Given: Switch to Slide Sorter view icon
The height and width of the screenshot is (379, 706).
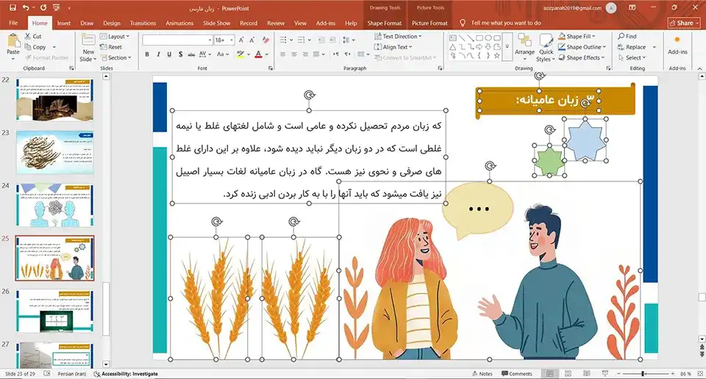Looking at the screenshot, I should pos(568,374).
